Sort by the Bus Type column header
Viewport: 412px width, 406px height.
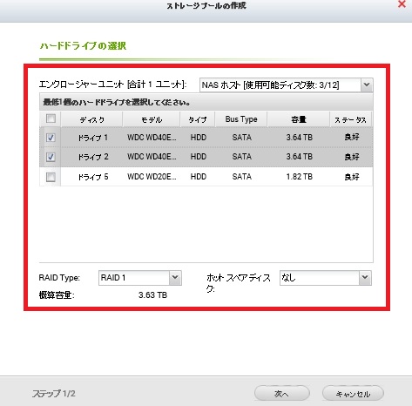pyautogui.click(x=241, y=119)
